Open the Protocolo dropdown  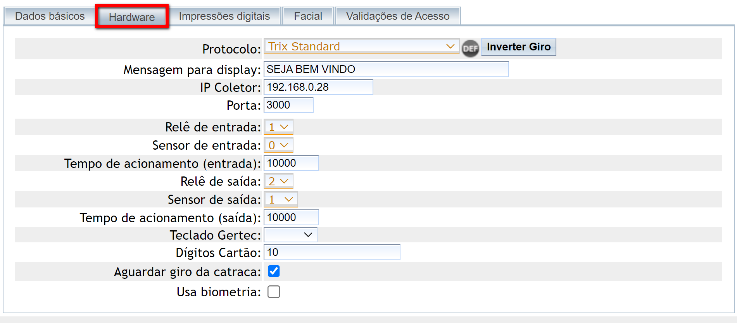coord(361,47)
